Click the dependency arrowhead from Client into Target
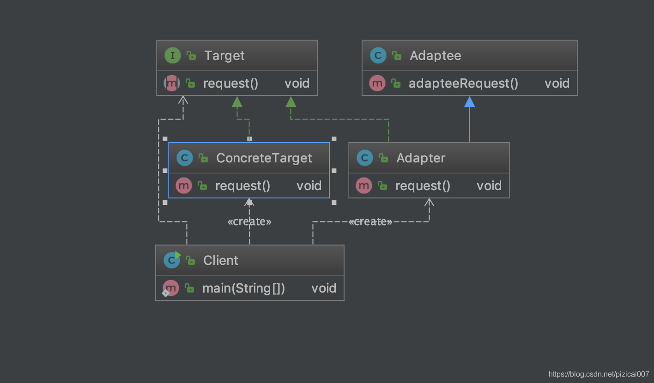 [x=183, y=100]
